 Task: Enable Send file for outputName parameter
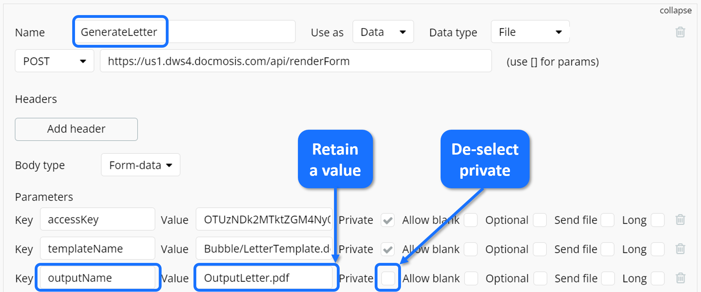(608, 278)
